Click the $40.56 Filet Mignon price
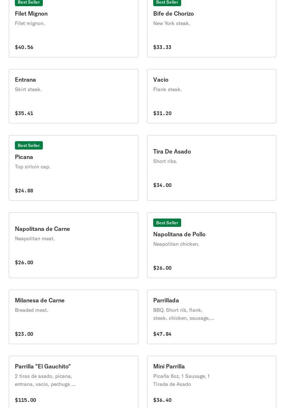Viewport: 285px width, 408px height. click(24, 47)
